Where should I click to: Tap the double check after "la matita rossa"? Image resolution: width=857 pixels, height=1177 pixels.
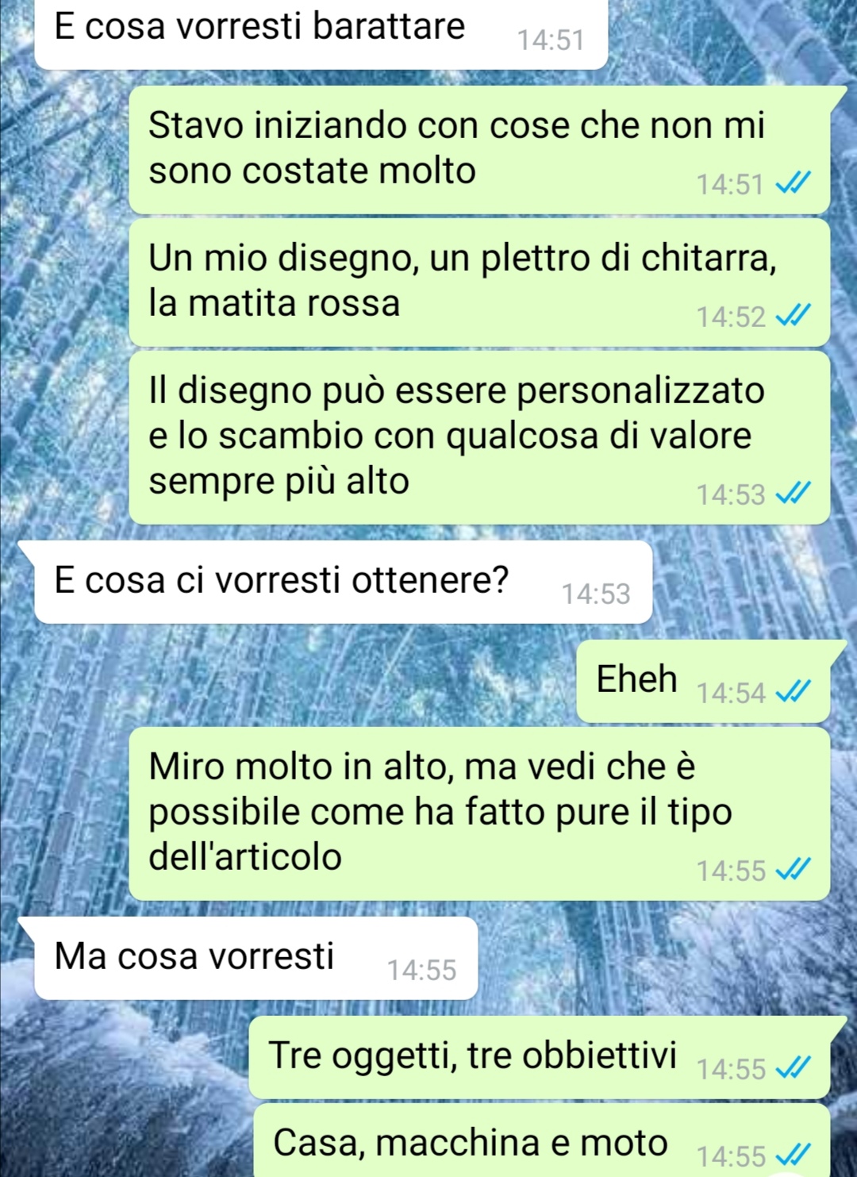[x=793, y=317]
